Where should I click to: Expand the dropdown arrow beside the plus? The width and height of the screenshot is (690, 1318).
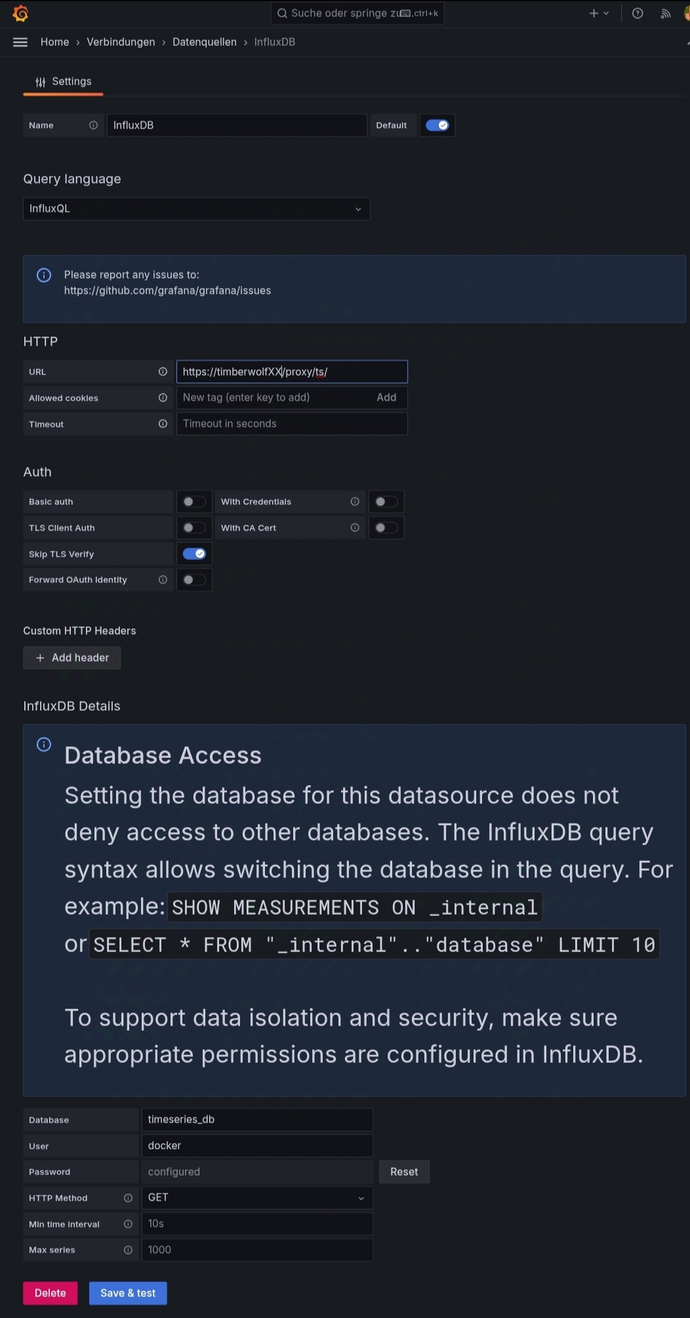pos(606,13)
